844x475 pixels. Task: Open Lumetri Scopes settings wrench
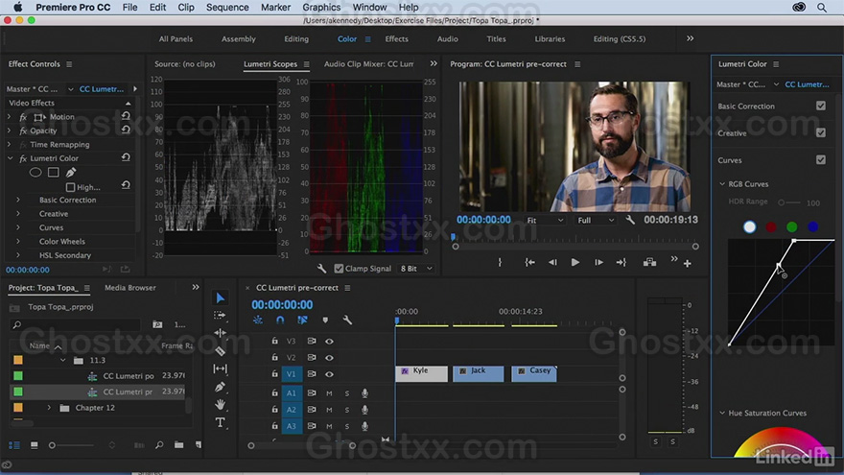coord(322,268)
